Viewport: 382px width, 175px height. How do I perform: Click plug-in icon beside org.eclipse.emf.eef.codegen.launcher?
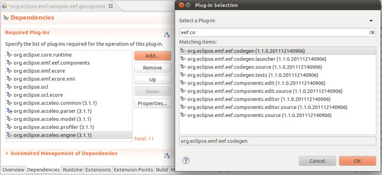click(183, 59)
